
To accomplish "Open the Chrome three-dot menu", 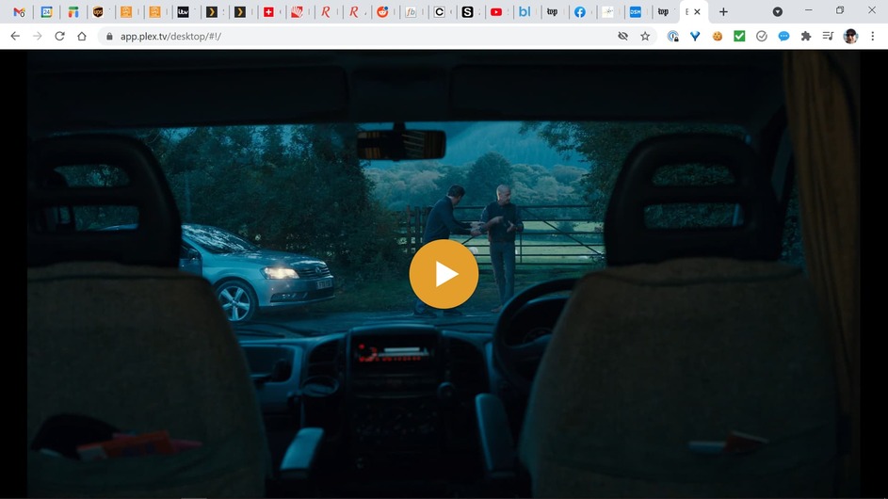I will click(x=873, y=37).
